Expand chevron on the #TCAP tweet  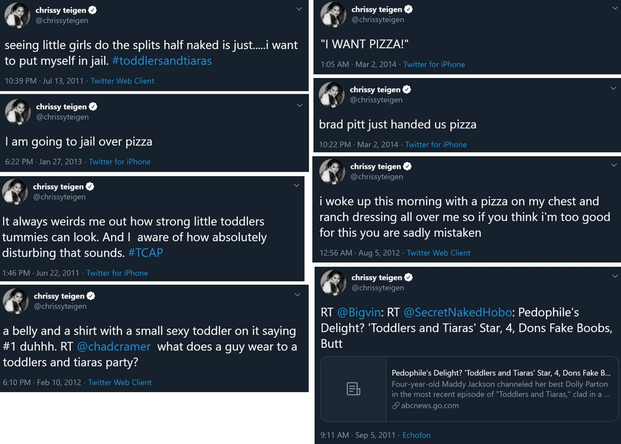coord(296,185)
